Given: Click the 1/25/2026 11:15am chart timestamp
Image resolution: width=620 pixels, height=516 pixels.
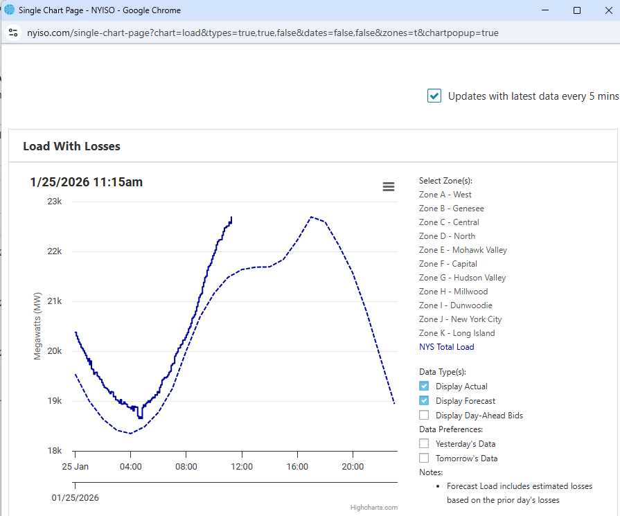Looking at the screenshot, I should click(x=86, y=182).
